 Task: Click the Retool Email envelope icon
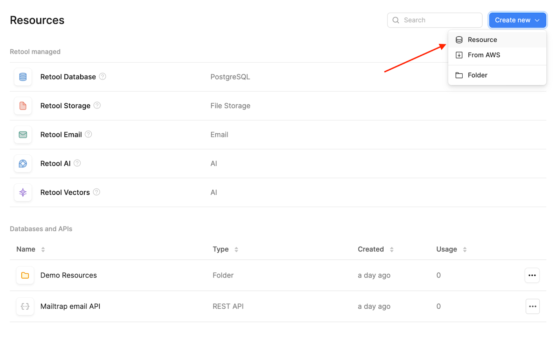point(22,134)
